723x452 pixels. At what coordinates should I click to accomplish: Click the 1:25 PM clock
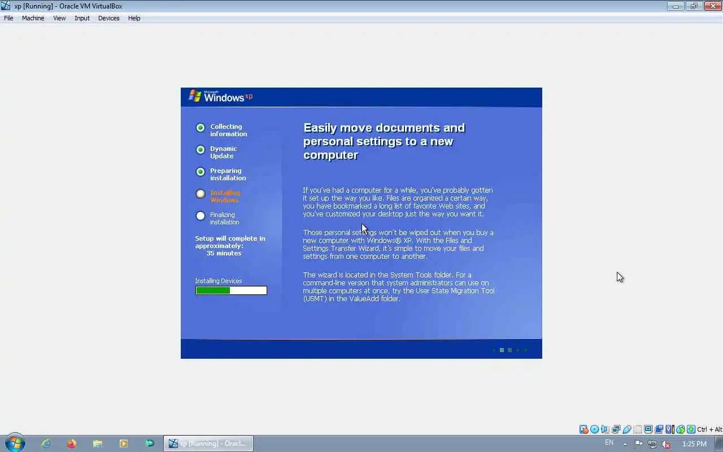click(x=695, y=444)
